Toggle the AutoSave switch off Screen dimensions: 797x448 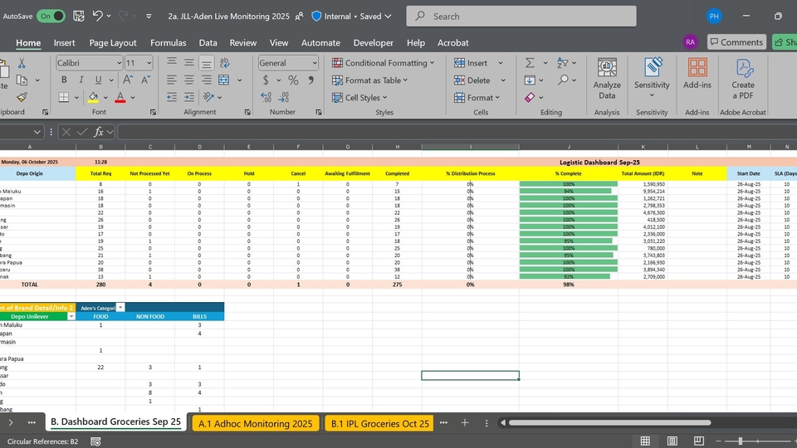51,16
